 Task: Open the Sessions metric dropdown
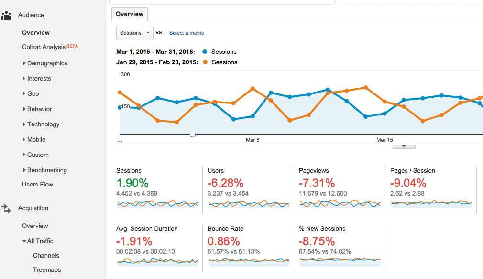[134, 33]
